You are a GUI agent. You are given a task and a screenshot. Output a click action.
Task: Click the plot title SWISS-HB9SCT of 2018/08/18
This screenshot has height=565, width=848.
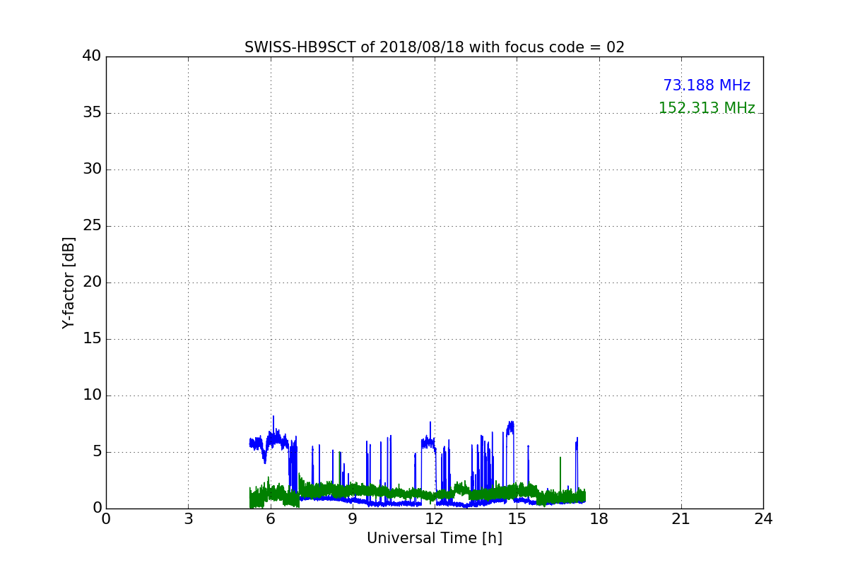pyautogui.click(x=434, y=47)
